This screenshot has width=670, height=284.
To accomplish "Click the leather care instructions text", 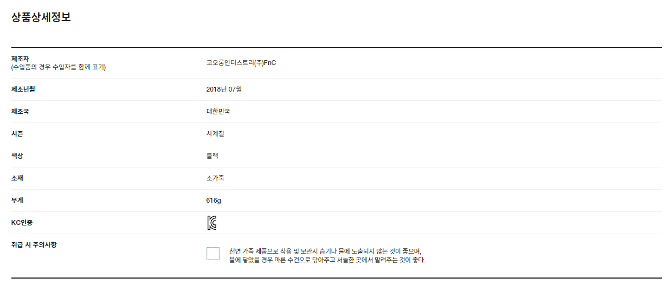I will click(327, 255).
